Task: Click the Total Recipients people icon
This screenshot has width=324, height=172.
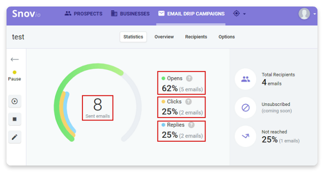Action: (x=246, y=79)
